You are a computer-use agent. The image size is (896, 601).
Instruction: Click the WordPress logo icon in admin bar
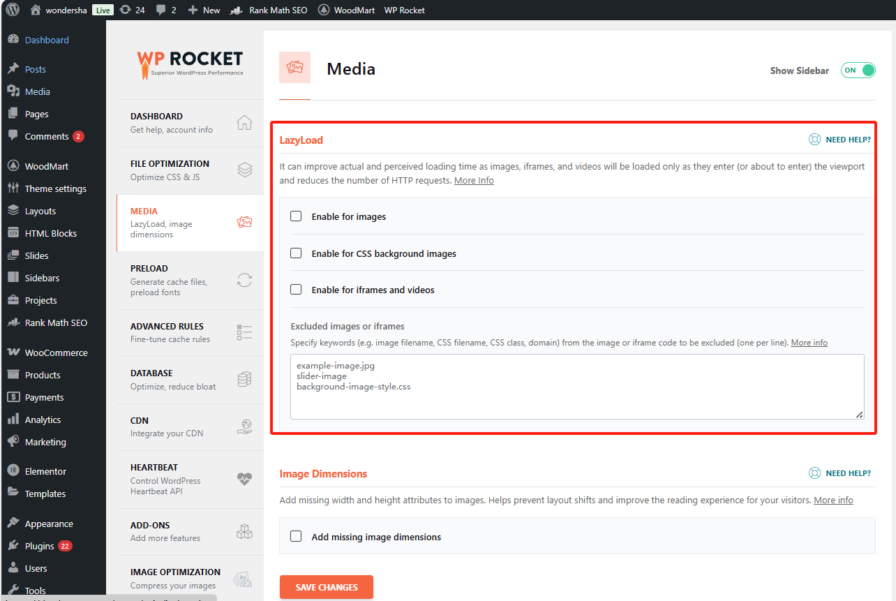coord(13,10)
